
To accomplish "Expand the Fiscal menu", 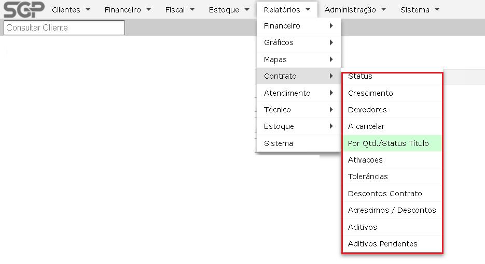I will click(179, 10).
